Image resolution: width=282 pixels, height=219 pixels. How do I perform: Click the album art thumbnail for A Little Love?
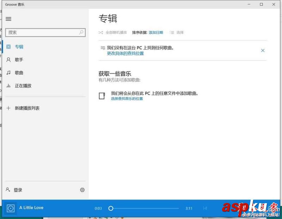11,208
